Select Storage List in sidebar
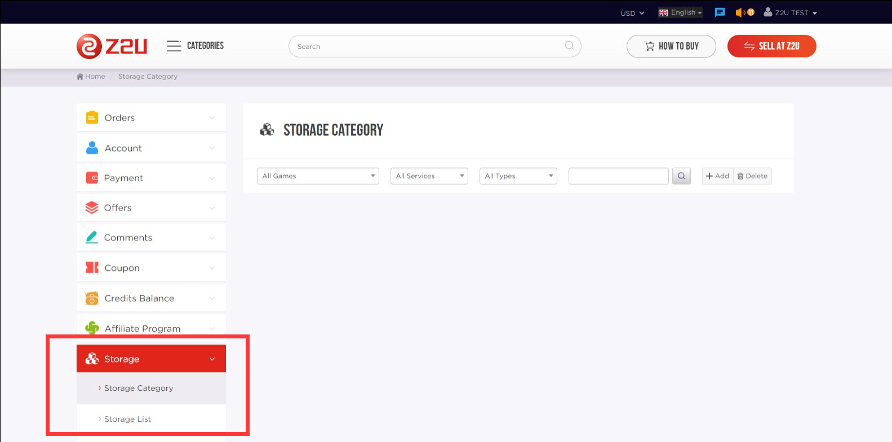 pos(127,419)
